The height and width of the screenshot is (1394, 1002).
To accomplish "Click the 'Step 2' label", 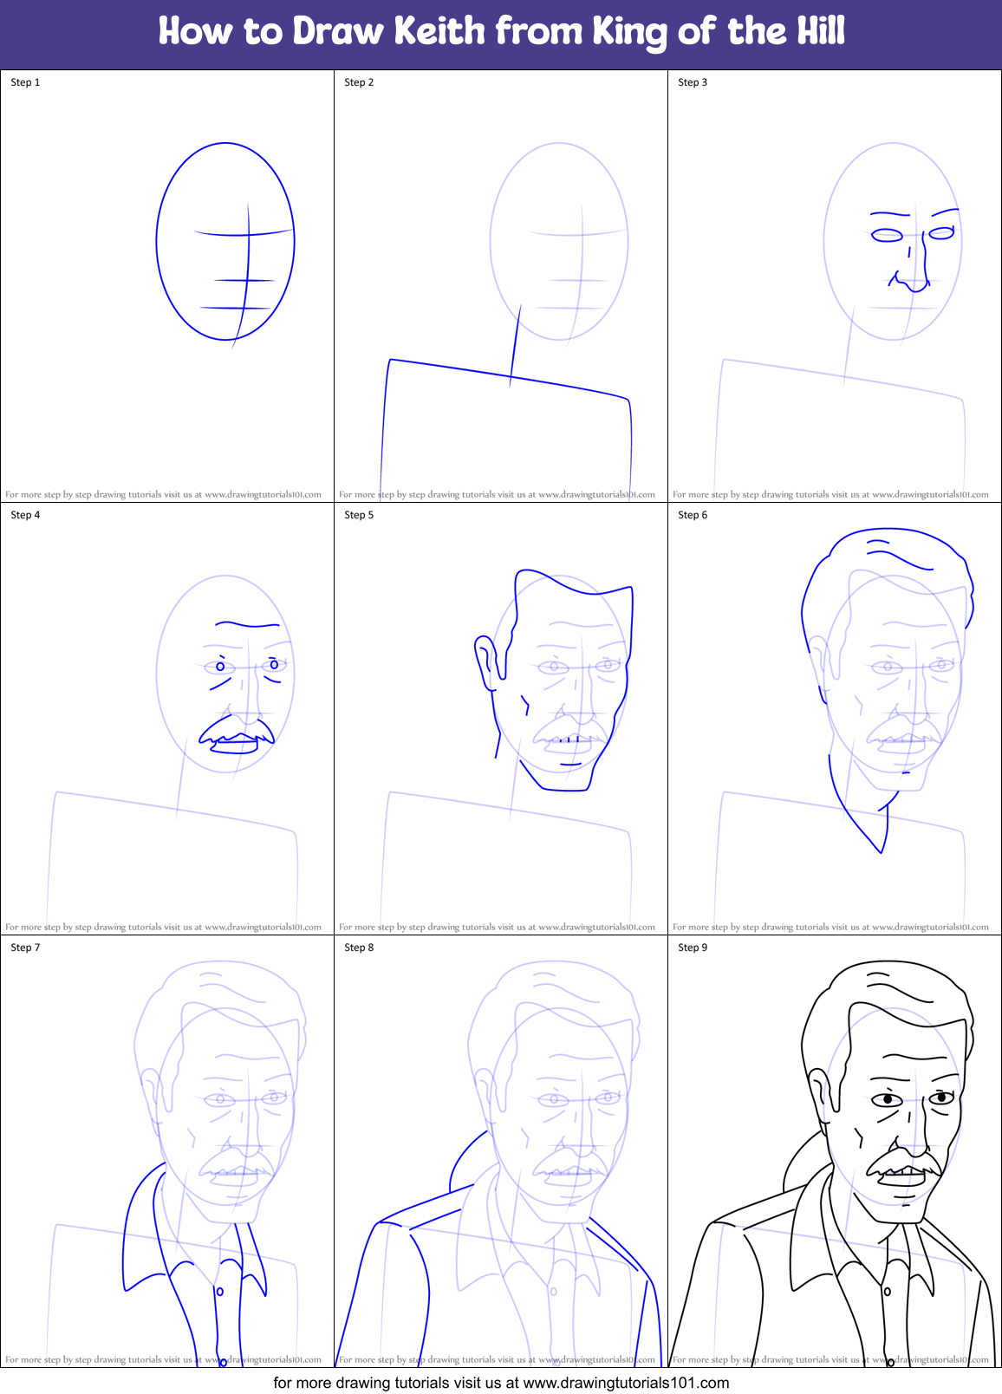I will pyautogui.click(x=359, y=82).
